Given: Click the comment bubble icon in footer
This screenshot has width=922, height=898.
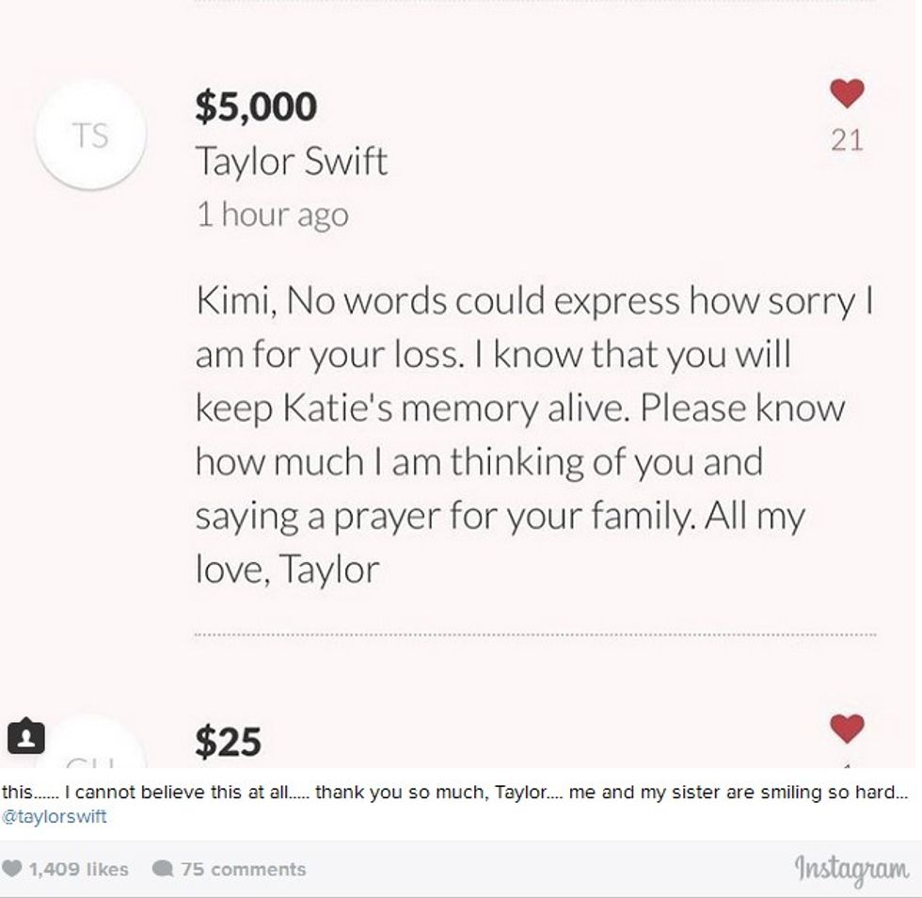Looking at the screenshot, I should pyautogui.click(x=161, y=869).
